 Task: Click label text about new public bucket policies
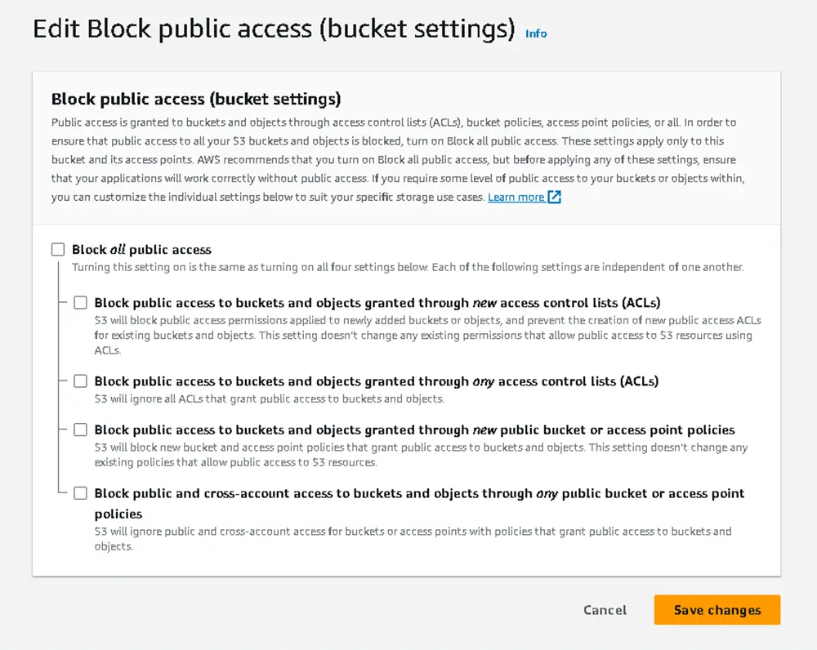tap(414, 430)
